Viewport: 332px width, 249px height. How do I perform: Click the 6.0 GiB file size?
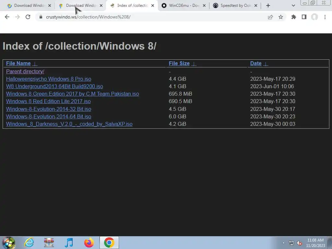pyautogui.click(x=177, y=116)
